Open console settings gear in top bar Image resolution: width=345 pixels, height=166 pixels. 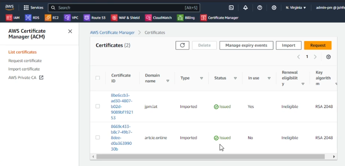click(x=274, y=8)
